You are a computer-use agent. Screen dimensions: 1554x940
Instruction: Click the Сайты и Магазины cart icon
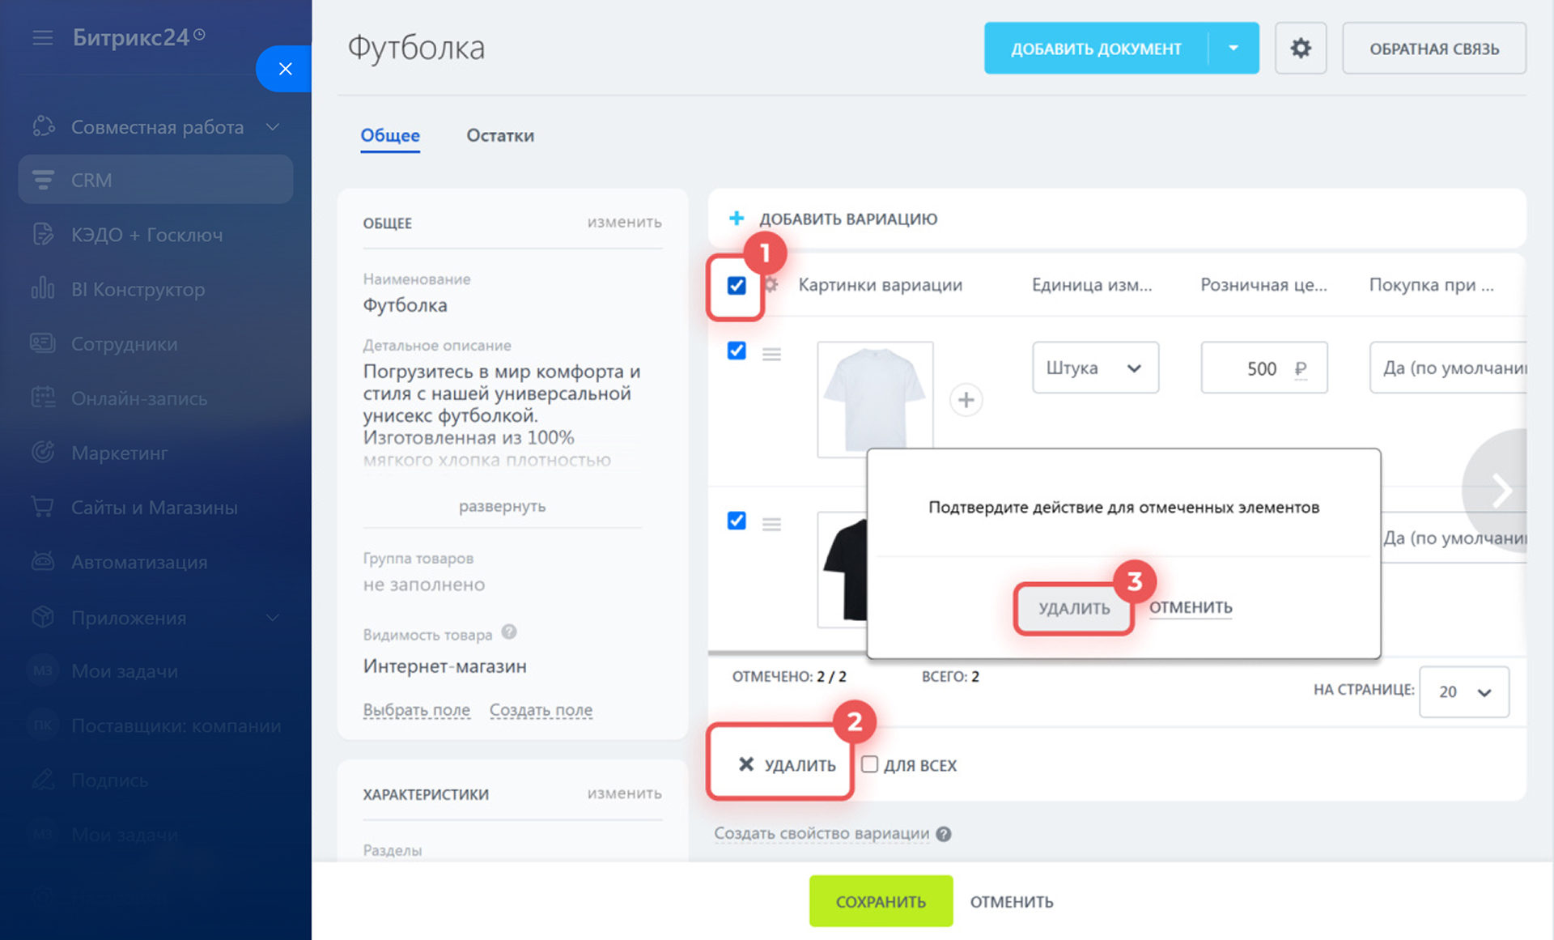click(x=42, y=507)
